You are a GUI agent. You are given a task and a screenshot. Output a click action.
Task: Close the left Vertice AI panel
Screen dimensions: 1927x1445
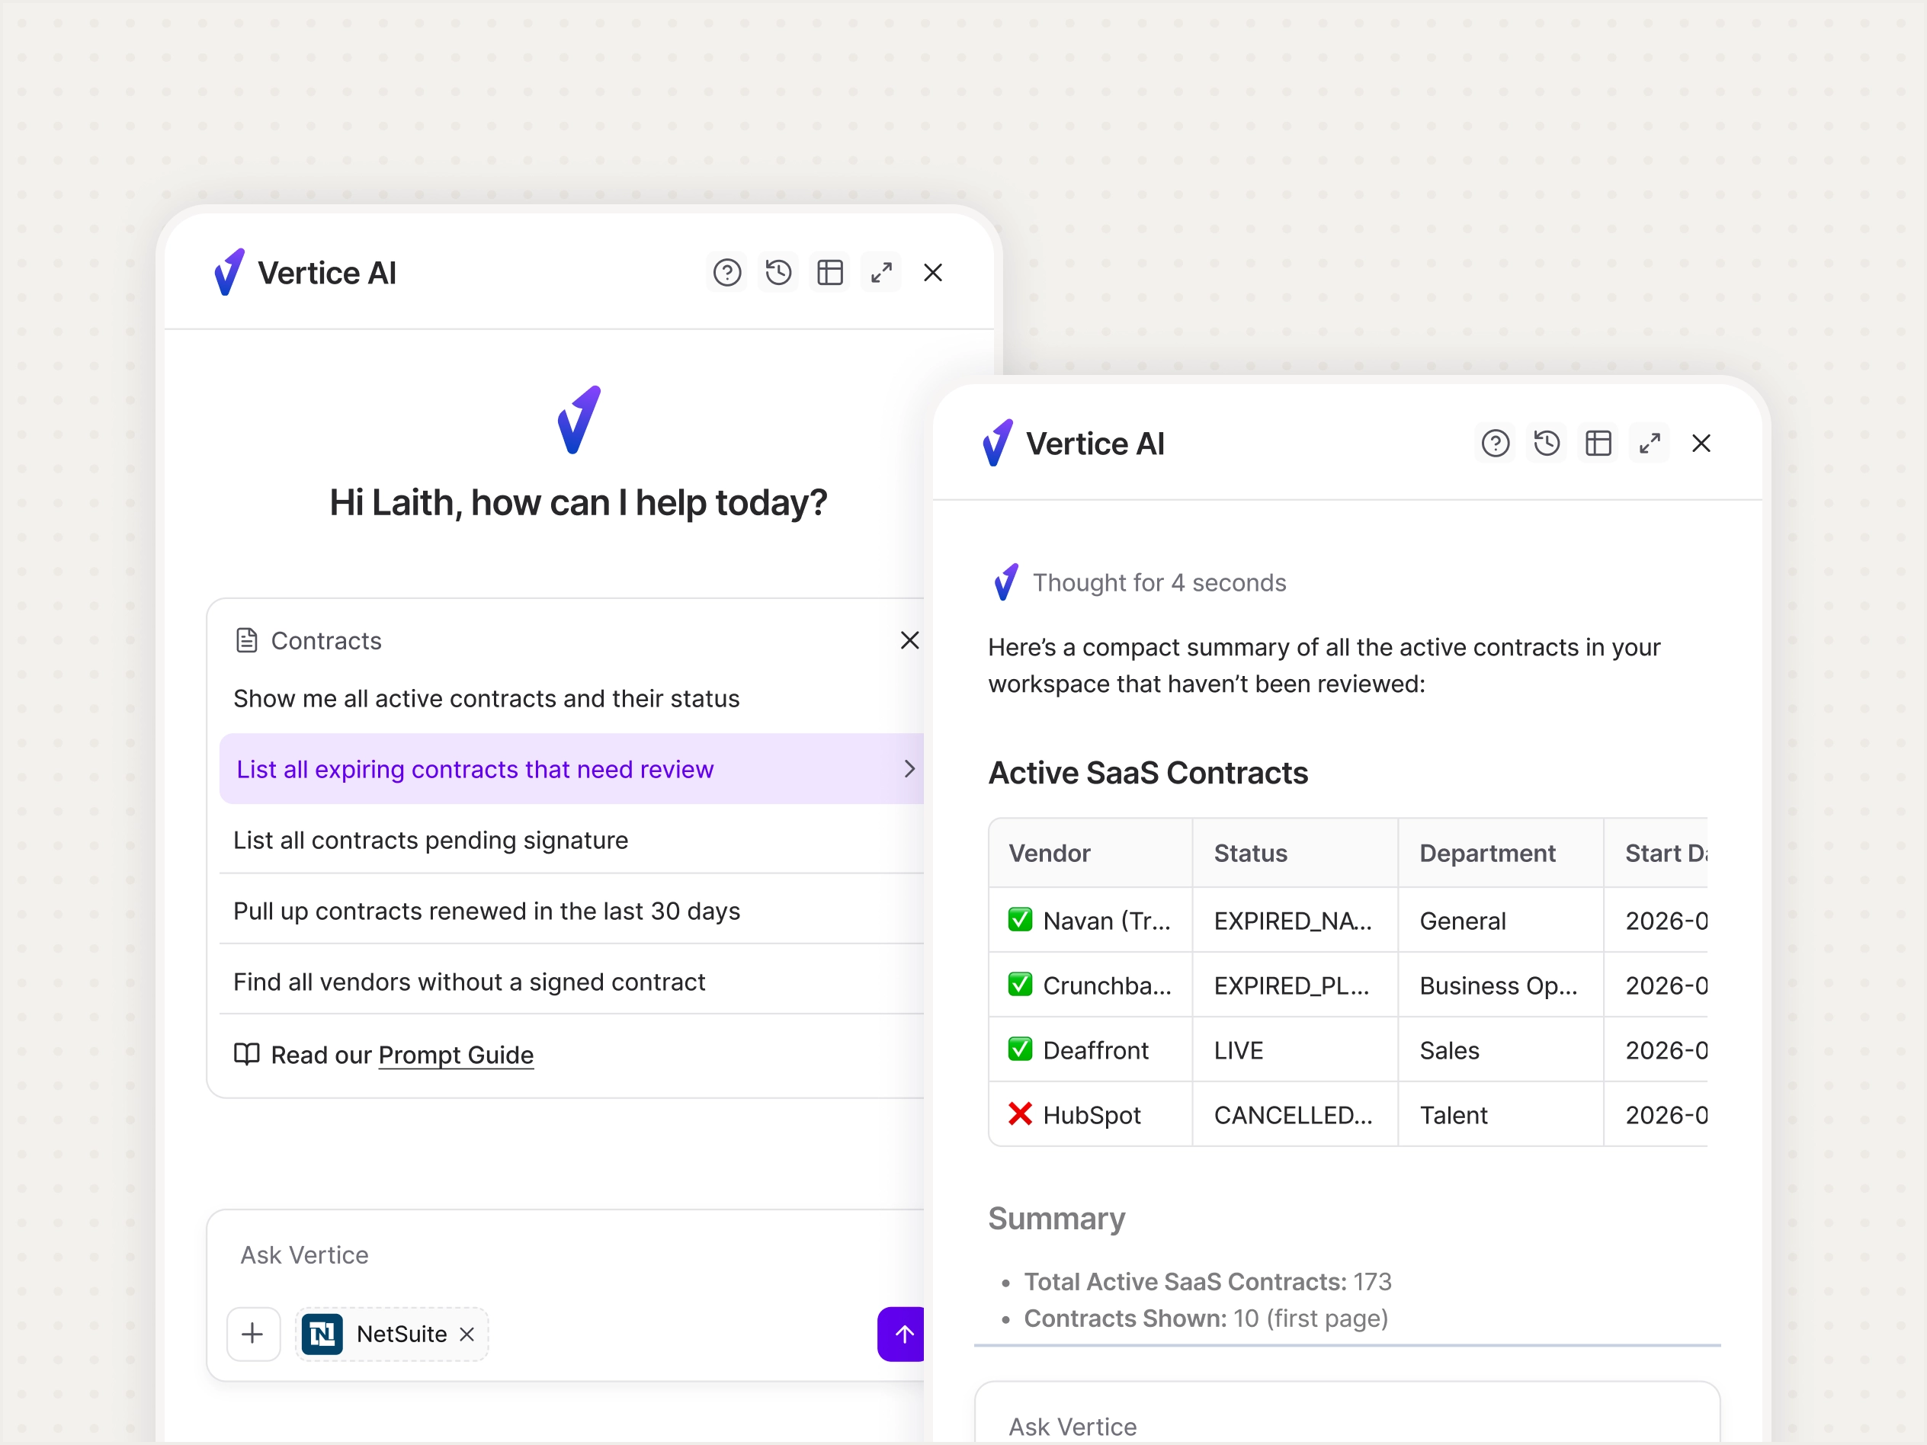pos(932,273)
